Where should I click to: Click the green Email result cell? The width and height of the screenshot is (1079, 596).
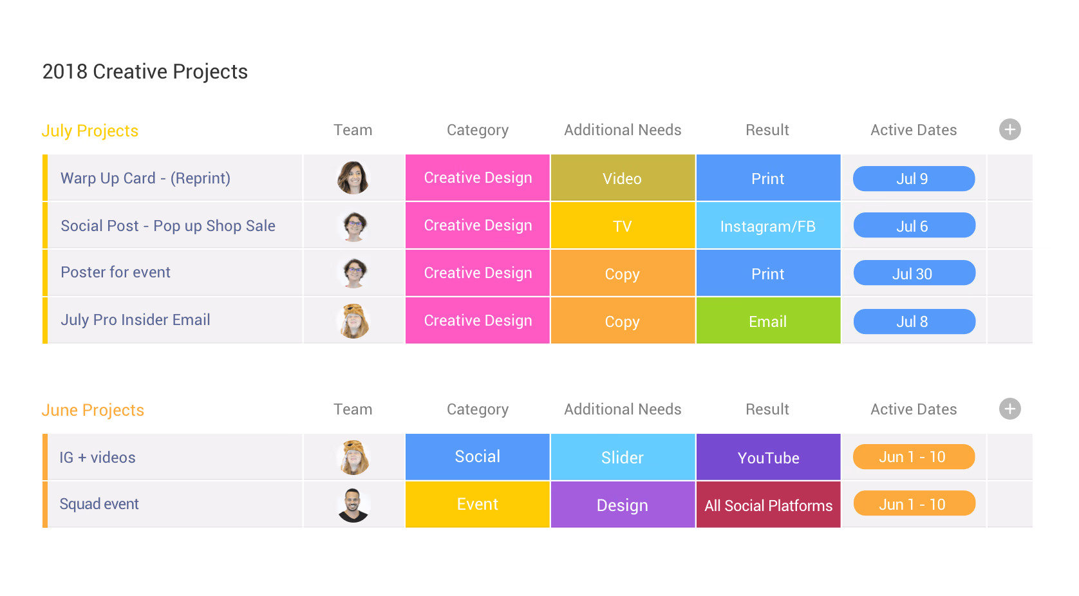point(768,321)
